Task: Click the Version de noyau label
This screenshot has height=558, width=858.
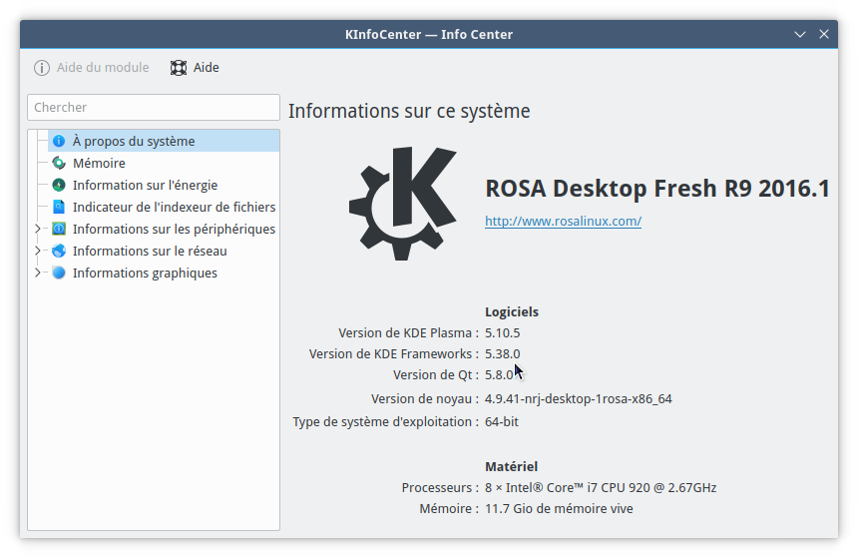Action: tap(425, 398)
